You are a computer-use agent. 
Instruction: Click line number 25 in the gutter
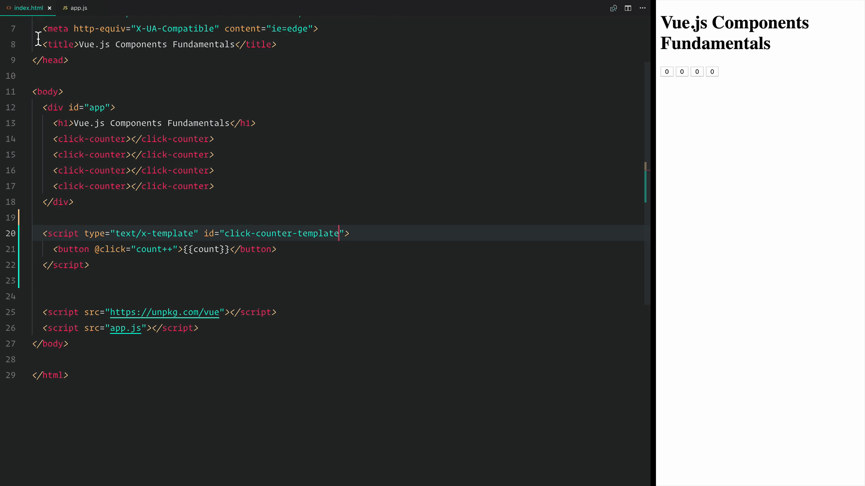coord(10,312)
